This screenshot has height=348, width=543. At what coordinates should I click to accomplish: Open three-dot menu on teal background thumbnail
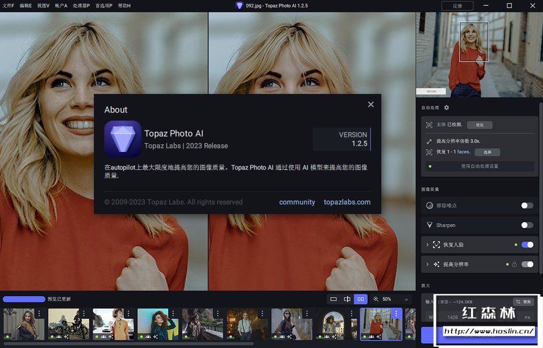click(x=173, y=313)
